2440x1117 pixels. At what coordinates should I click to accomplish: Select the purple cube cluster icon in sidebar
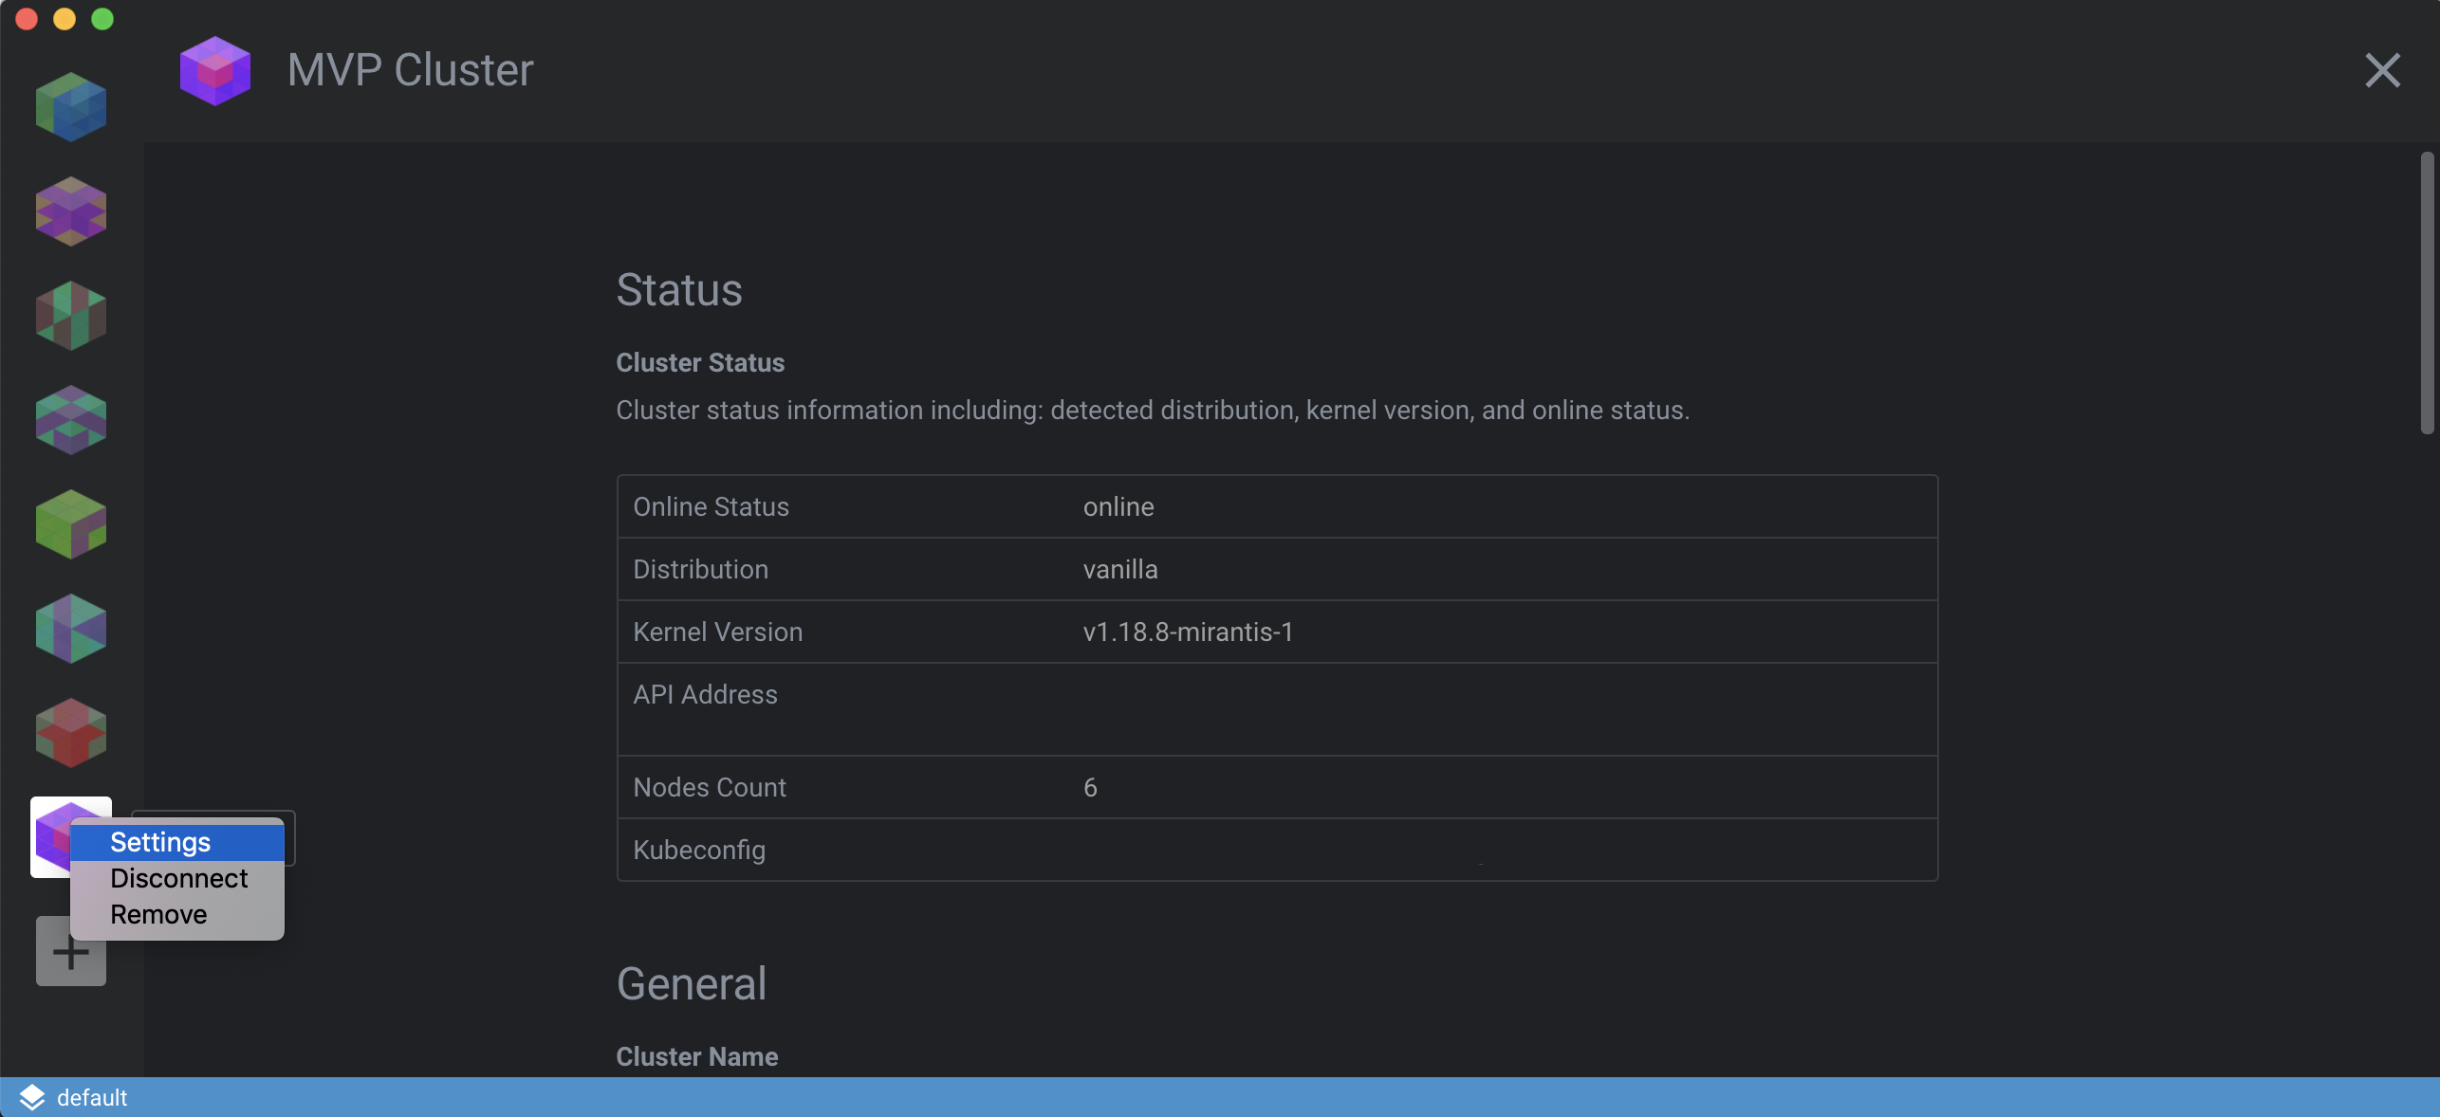[70, 211]
